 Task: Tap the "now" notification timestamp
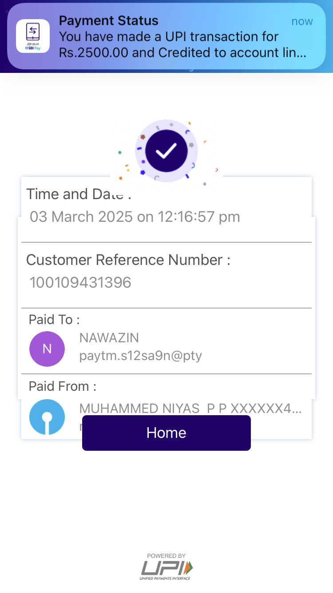click(x=302, y=21)
